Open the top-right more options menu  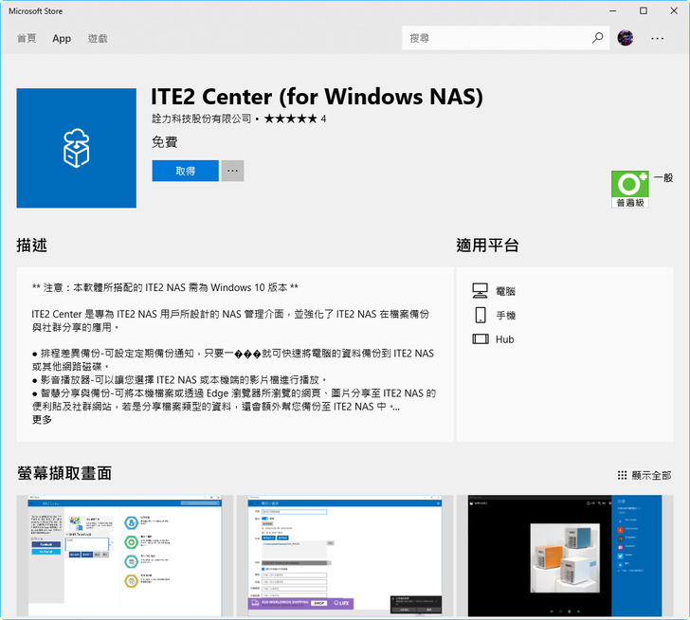(x=658, y=38)
